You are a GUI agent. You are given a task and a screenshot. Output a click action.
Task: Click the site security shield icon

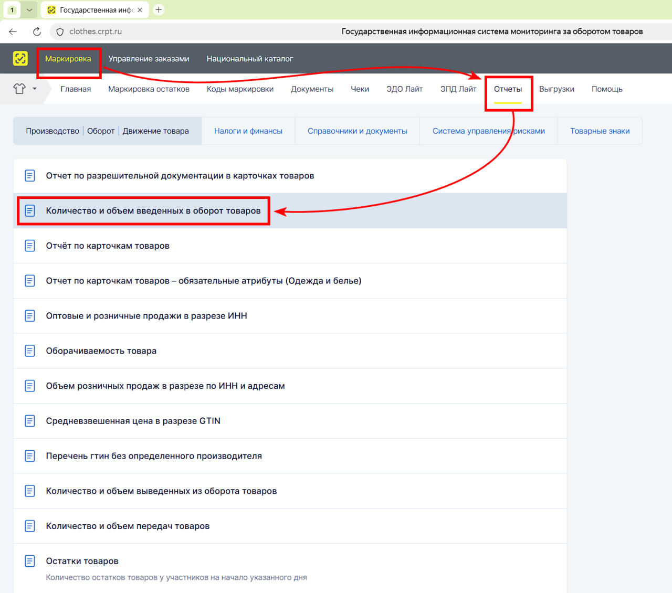(60, 31)
